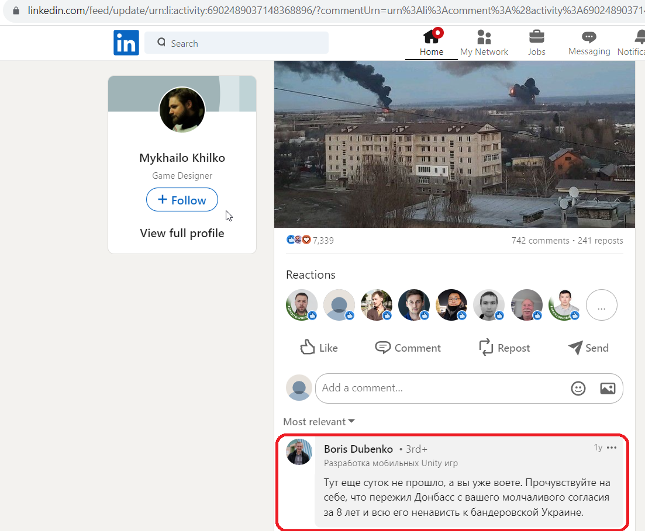Follow Mykhailo Khilko
The image size is (645, 531).
[182, 200]
